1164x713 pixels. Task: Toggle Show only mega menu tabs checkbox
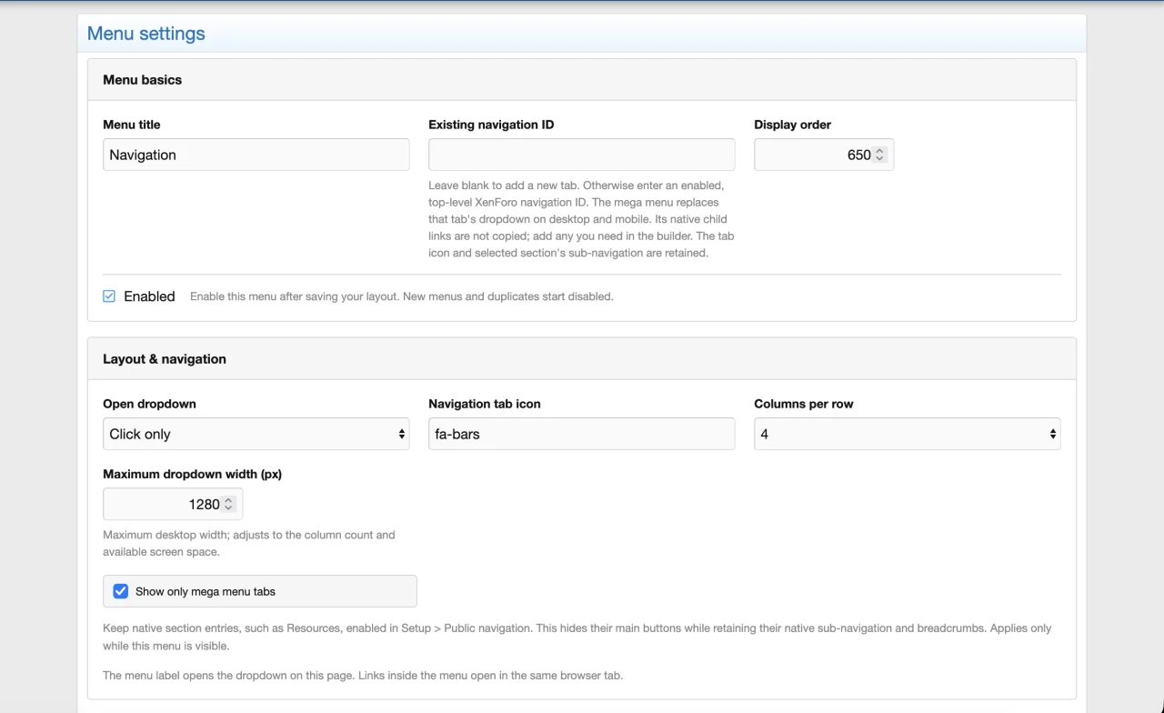121,591
